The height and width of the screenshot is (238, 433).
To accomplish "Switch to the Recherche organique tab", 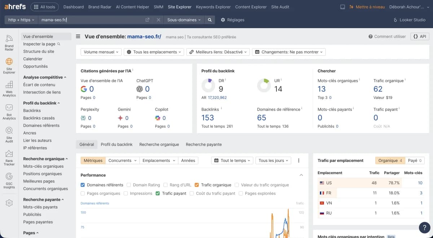I will (x=159, y=144).
